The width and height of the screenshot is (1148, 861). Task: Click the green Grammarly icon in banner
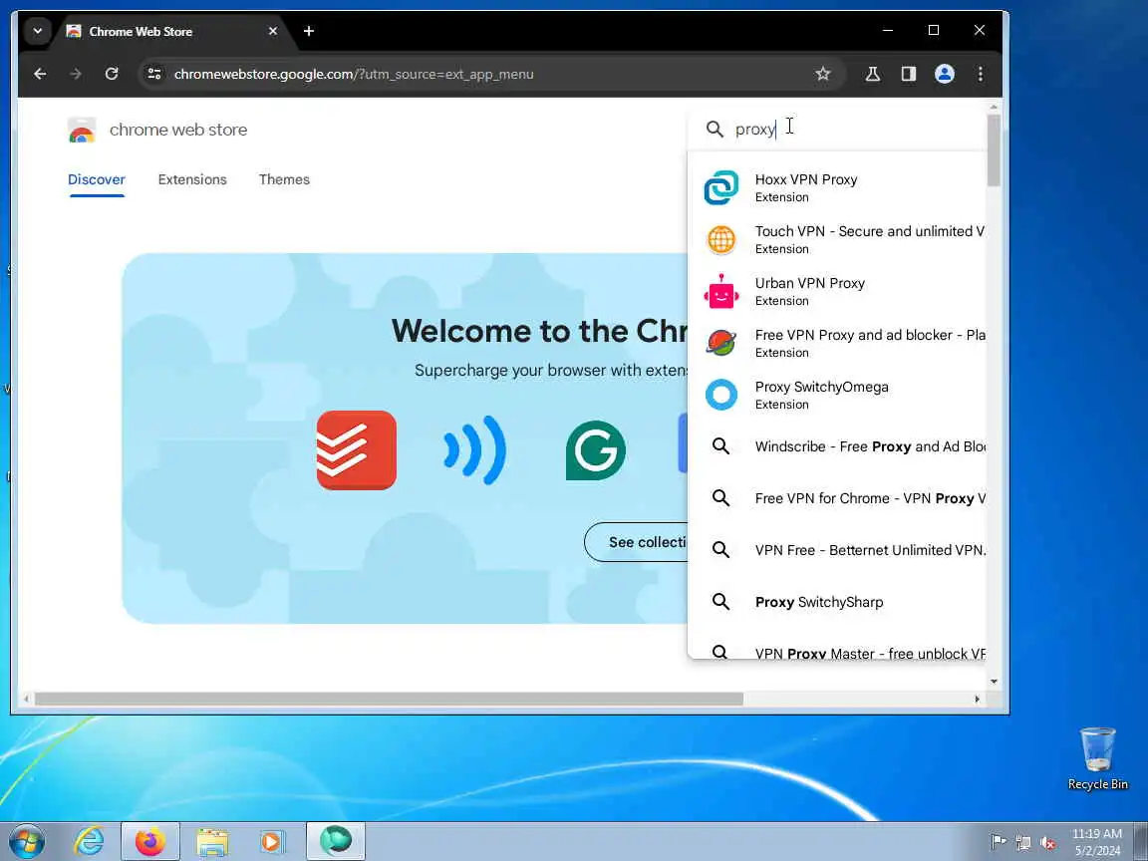(x=596, y=450)
